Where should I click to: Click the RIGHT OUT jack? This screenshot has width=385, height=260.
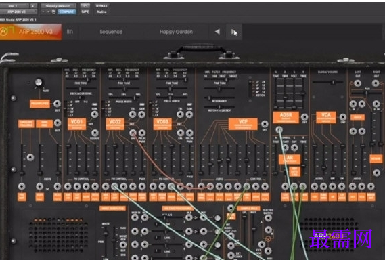376,83
